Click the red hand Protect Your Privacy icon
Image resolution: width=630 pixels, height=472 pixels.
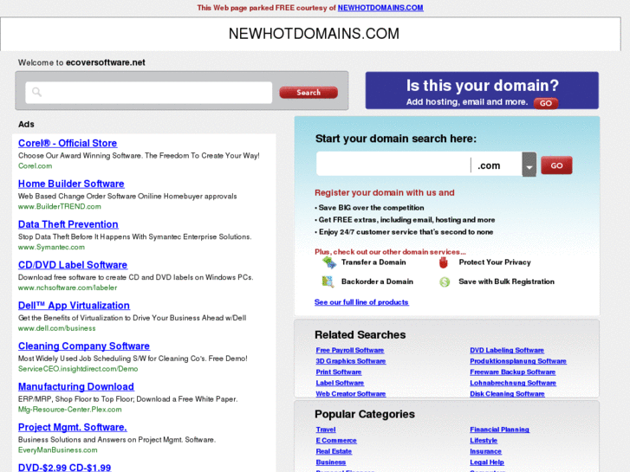pyautogui.click(x=444, y=262)
